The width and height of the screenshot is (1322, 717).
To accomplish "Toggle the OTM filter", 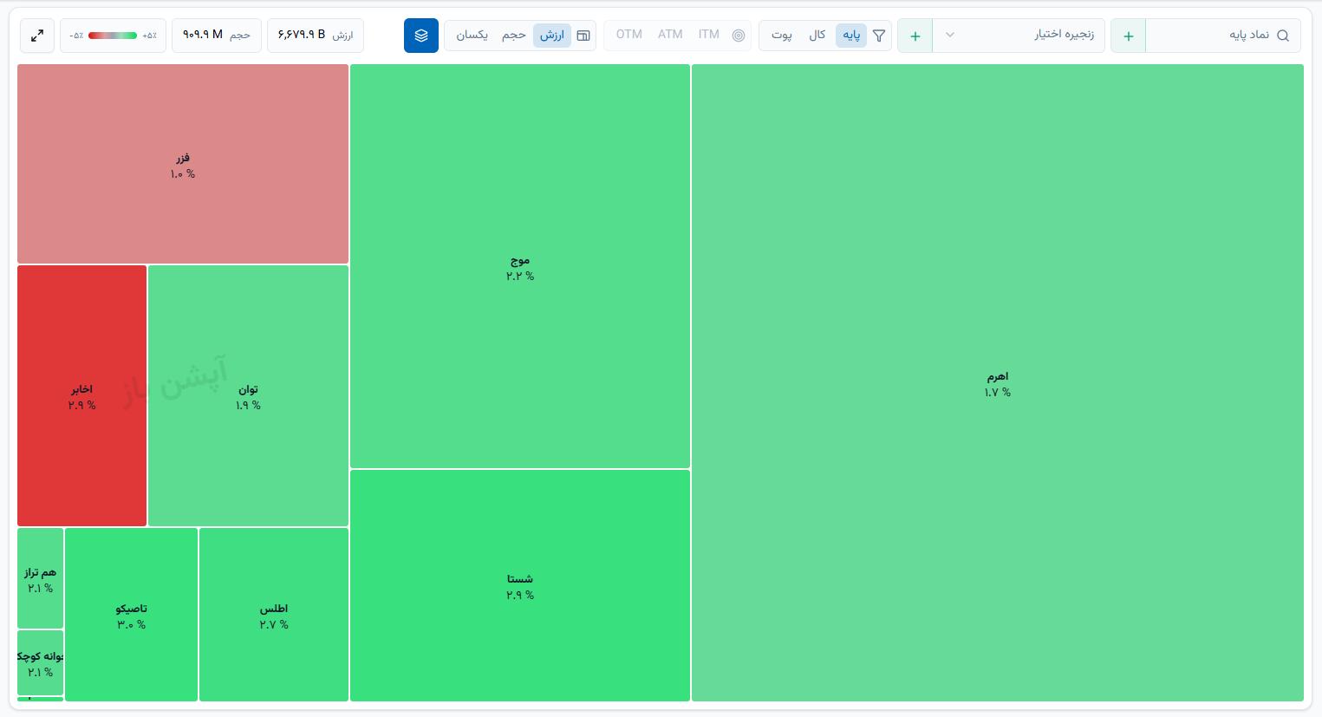I will point(629,35).
